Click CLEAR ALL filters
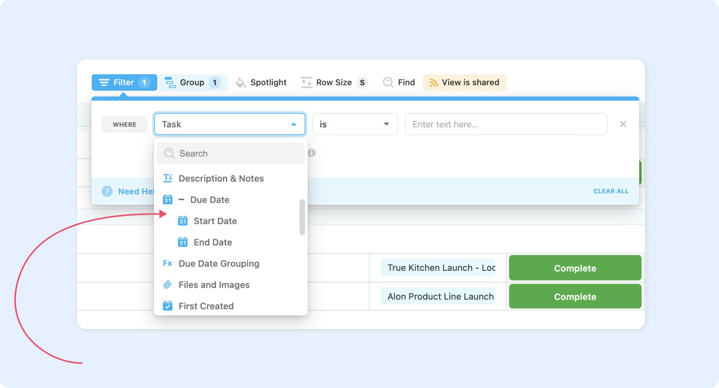This screenshot has width=719, height=388. point(611,191)
